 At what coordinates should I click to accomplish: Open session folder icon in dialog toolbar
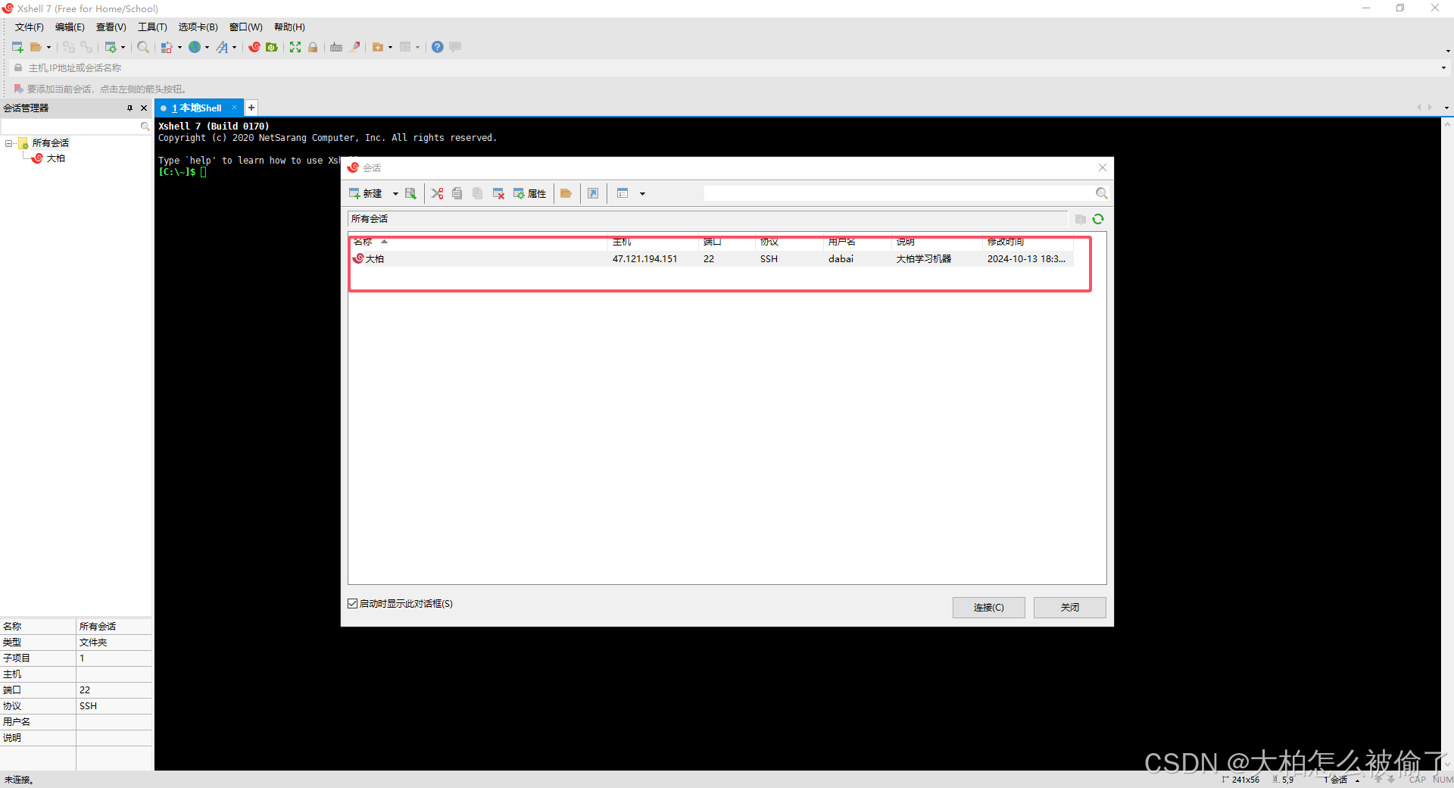[x=566, y=193]
